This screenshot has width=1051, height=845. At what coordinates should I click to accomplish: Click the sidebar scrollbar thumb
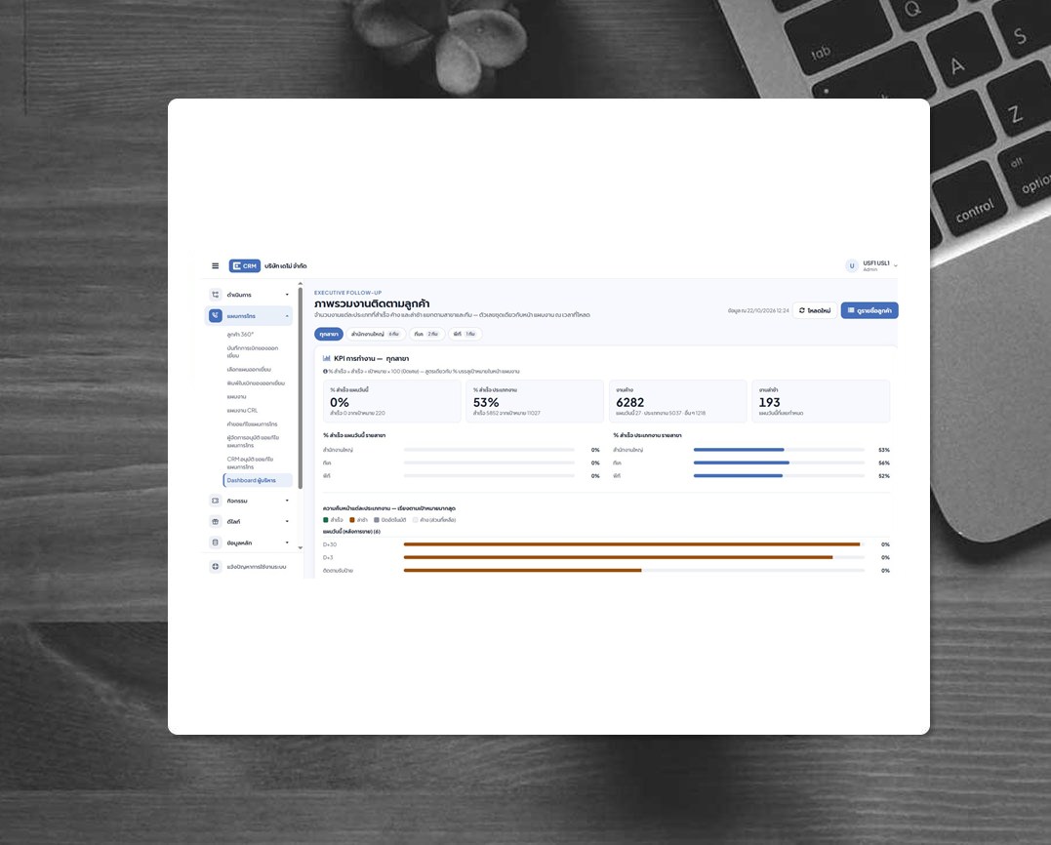pos(301,388)
